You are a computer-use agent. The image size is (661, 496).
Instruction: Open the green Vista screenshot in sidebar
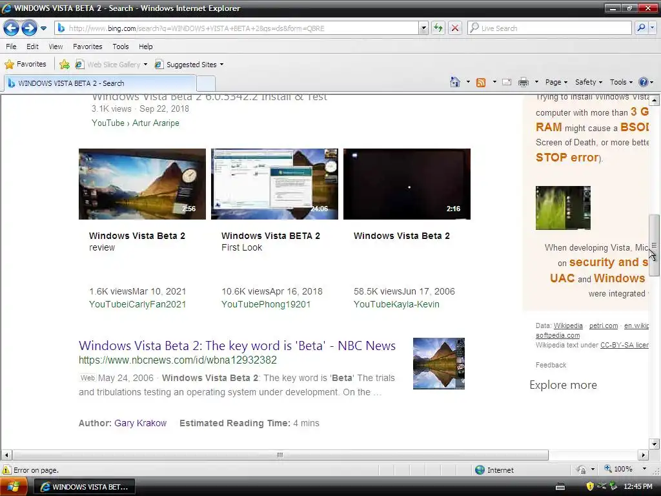pos(563,208)
